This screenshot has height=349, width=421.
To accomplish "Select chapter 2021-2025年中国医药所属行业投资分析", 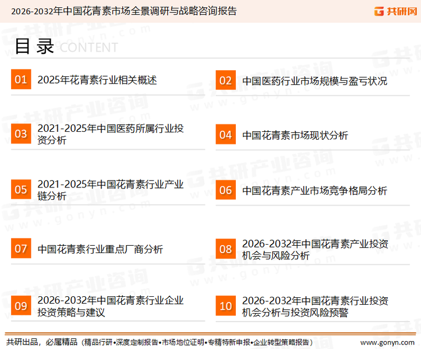I will click(111, 134).
